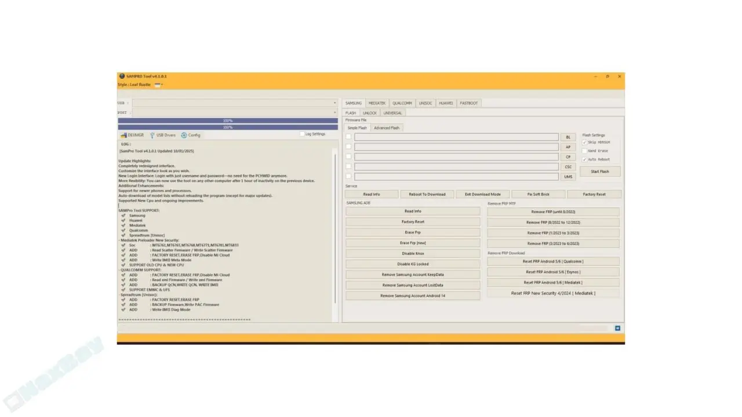This screenshot has width=742, height=417.
Task: Switch to the Advanced Flash tab
Action: (387, 127)
